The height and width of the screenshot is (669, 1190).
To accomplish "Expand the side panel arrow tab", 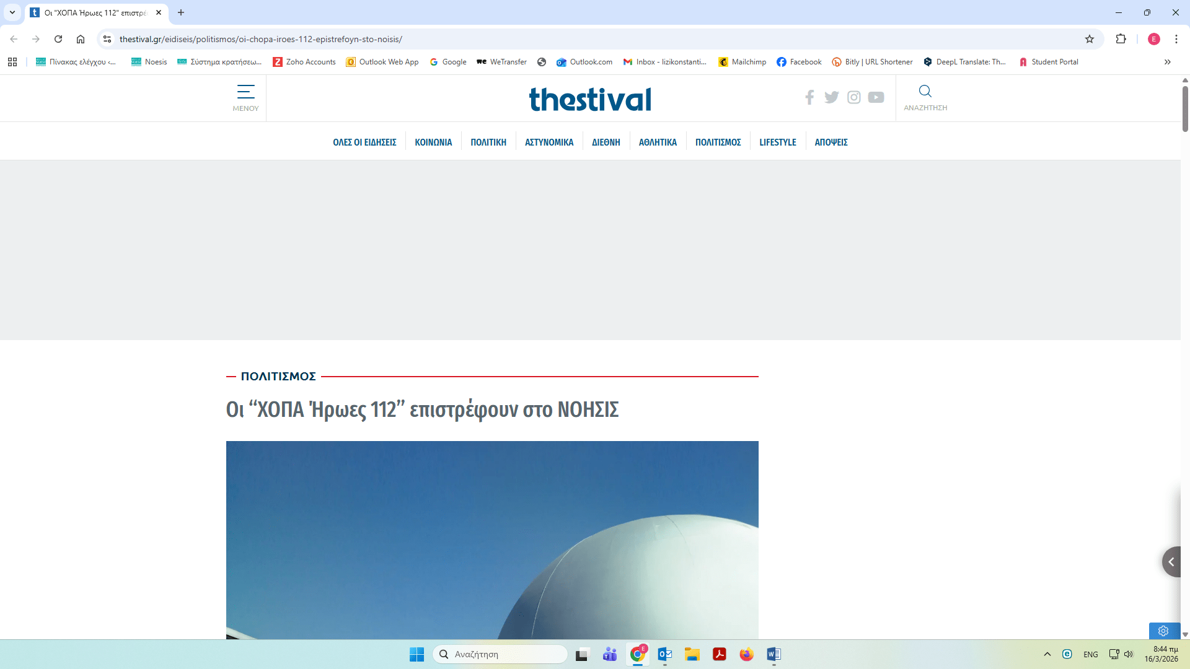I will [x=1171, y=562].
